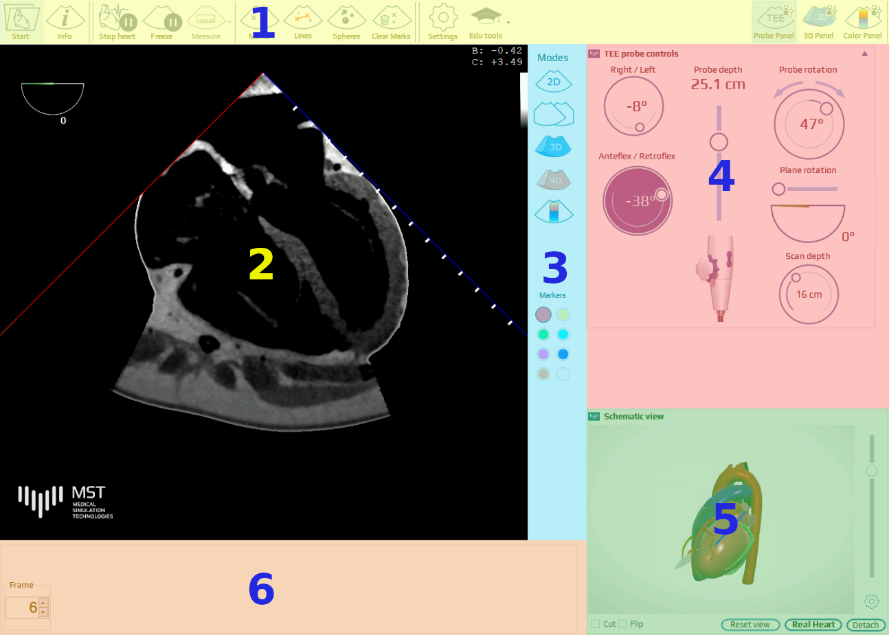Image resolution: width=889 pixels, height=635 pixels.
Task: Select the Lines marking tool
Action: pos(303,21)
